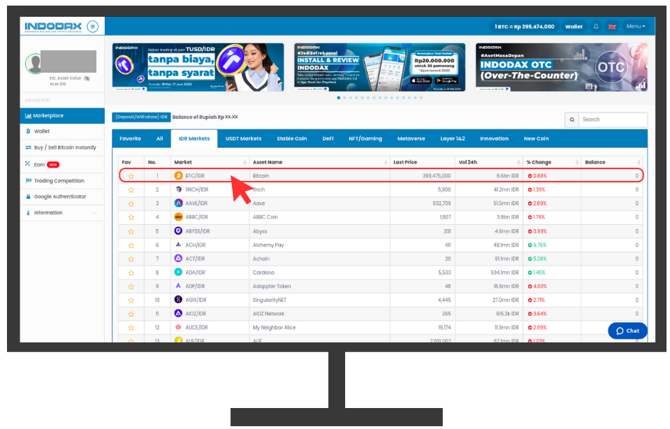The image size is (670, 429).
Task: Click the Indodax logo
Action: click(x=53, y=27)
